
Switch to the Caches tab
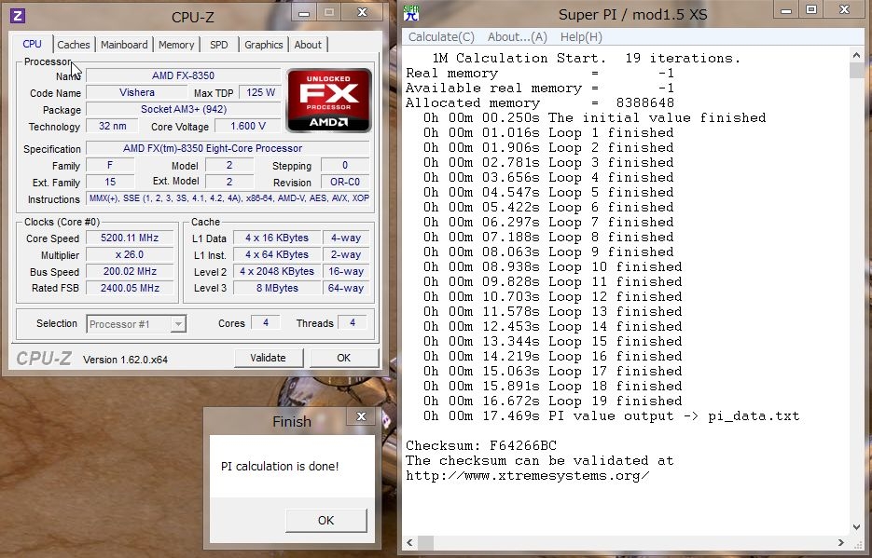74,45
